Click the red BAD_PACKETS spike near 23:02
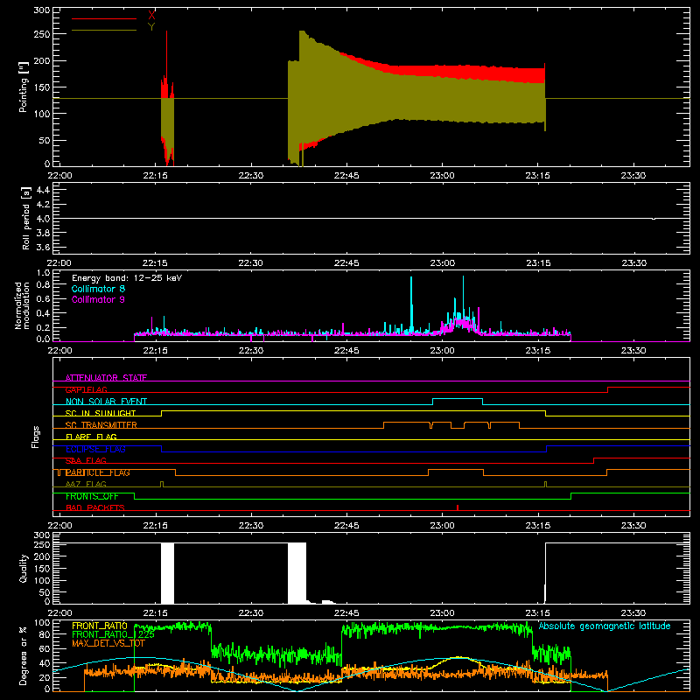The width and height of the screenshot is (700, 700). tap(458, 507)
